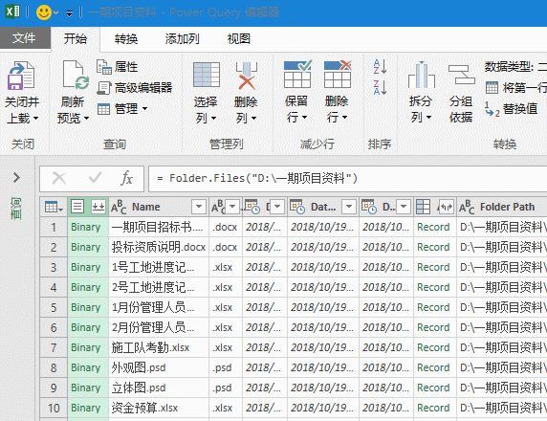Image resolution: width=547 pixels, height=421 pixels.
Task: Select row number 10 header
Action: point(54,409)
